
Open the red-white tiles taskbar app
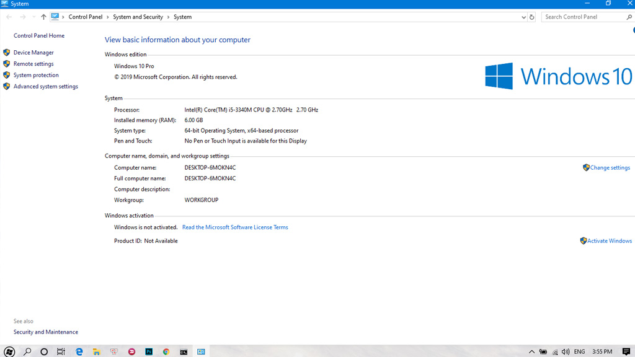coord(114,352)
